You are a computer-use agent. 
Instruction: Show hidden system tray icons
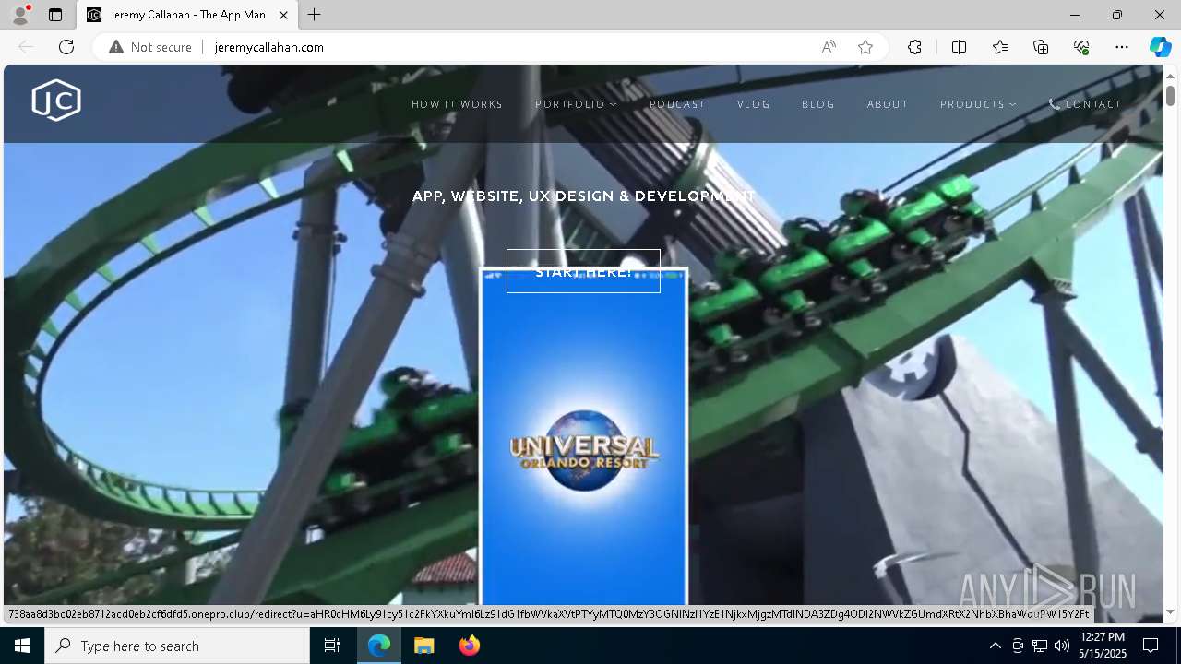click(995, 646)
